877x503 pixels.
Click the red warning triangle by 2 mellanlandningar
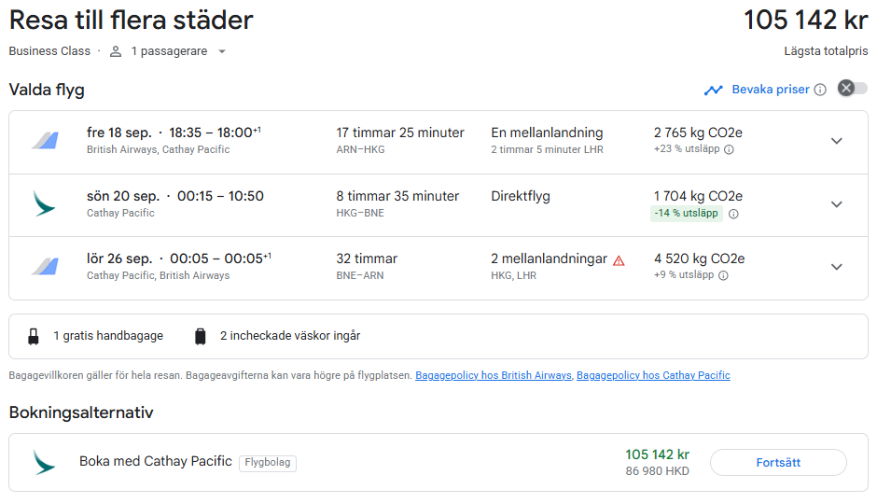click(x=619, y=260)
